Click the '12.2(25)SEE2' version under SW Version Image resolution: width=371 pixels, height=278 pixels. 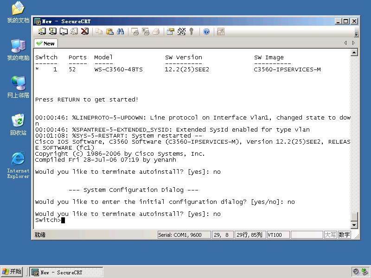click(x=187, y=69)
